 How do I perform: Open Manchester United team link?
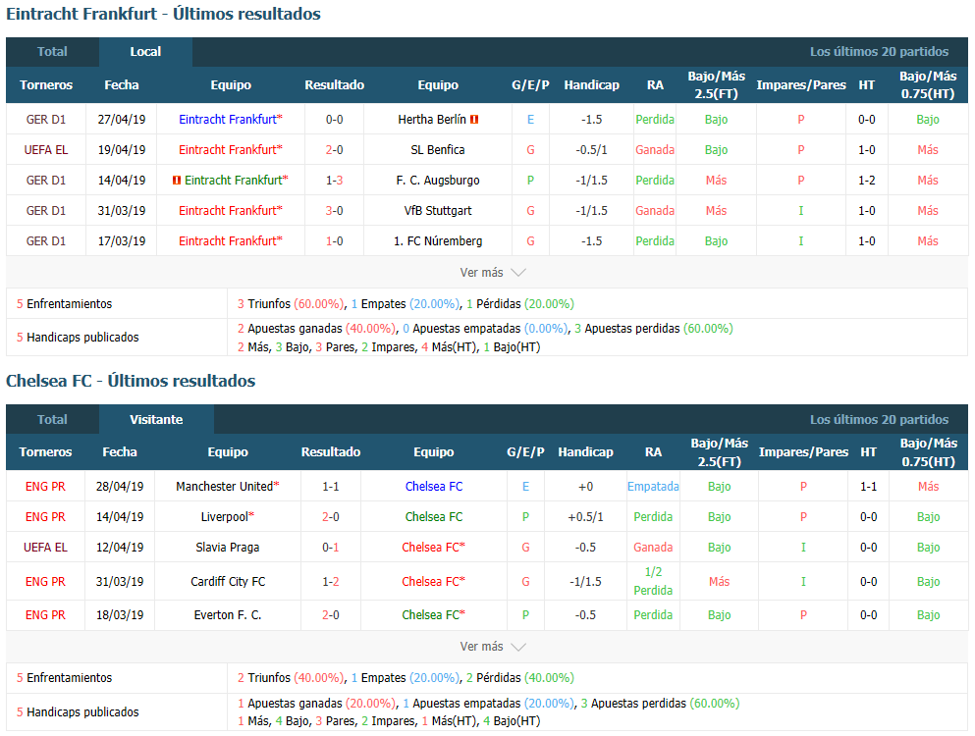tap(227, 487)
